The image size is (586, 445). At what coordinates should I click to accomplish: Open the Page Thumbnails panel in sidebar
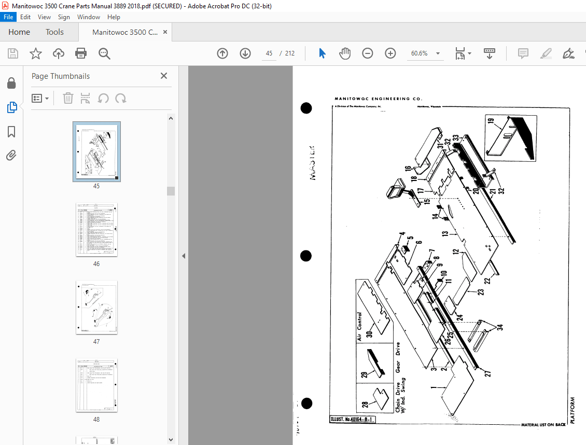point(11,107)
